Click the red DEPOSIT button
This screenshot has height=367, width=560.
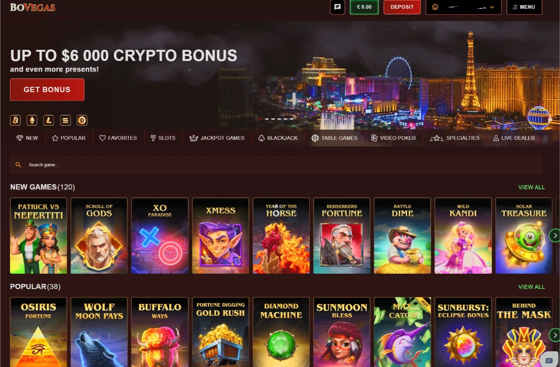coord(402,7)
